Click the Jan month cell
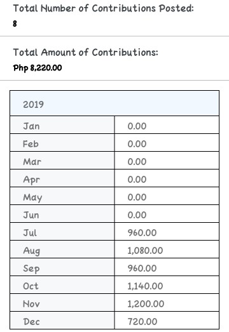 tap(62, 125)
